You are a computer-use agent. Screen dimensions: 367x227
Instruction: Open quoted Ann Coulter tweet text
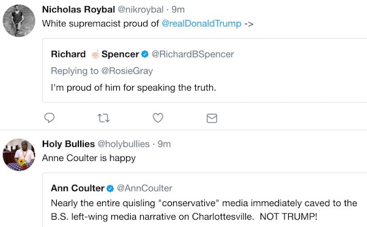pyautogui.click(x=204, y=210)
